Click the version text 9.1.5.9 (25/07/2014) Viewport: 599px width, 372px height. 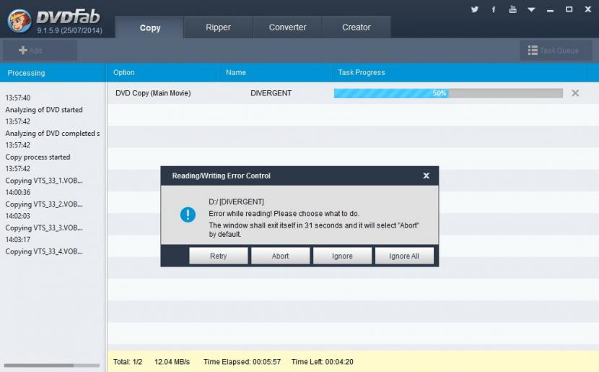point(69,30)
